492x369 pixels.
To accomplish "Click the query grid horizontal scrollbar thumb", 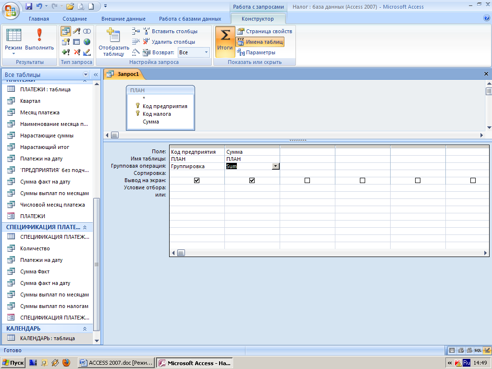I will 181,253.
